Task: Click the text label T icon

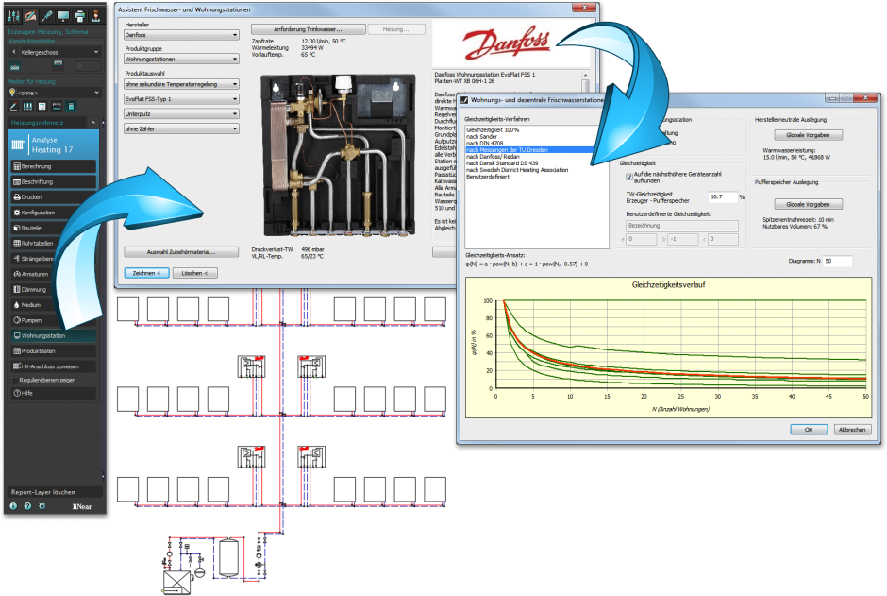Action: click(x=42, y=107)
